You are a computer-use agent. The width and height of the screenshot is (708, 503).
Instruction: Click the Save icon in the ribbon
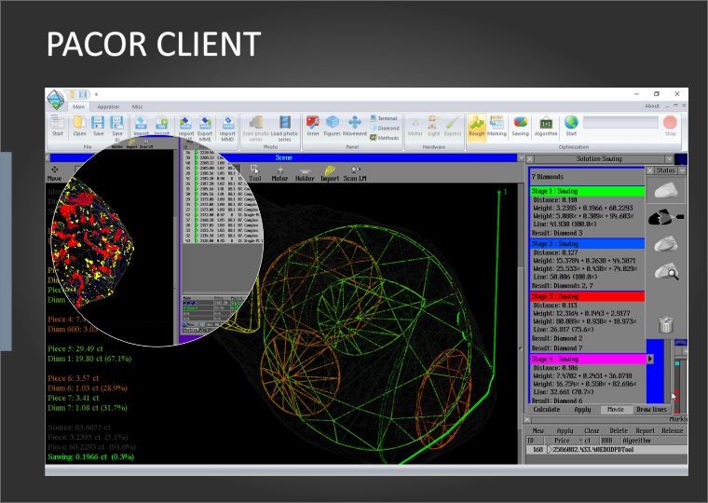(98, 126)
